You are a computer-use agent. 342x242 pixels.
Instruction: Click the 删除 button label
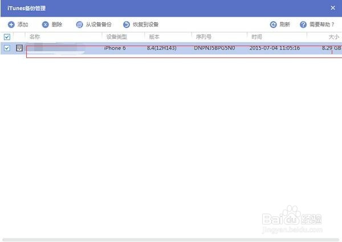point(57,24)
